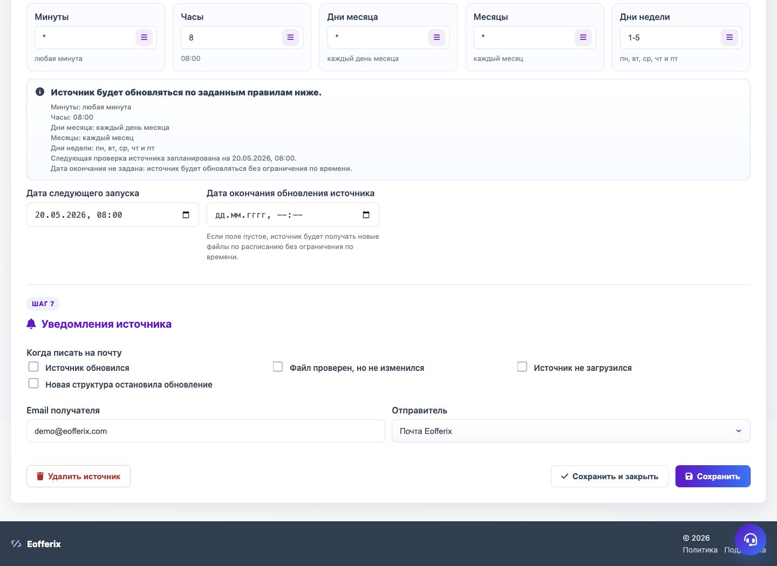The width and height of the screenshot is (777, 566).
Task: Open calendar picker for update end date
Action: (x=366, y=215)
